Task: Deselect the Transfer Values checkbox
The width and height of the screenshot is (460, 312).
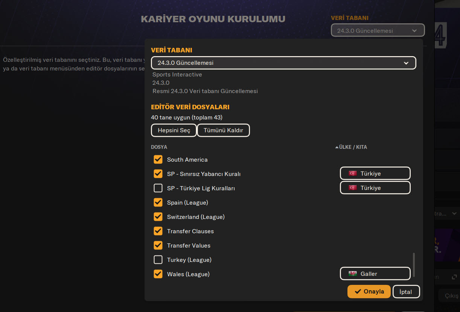Action: 158,245
